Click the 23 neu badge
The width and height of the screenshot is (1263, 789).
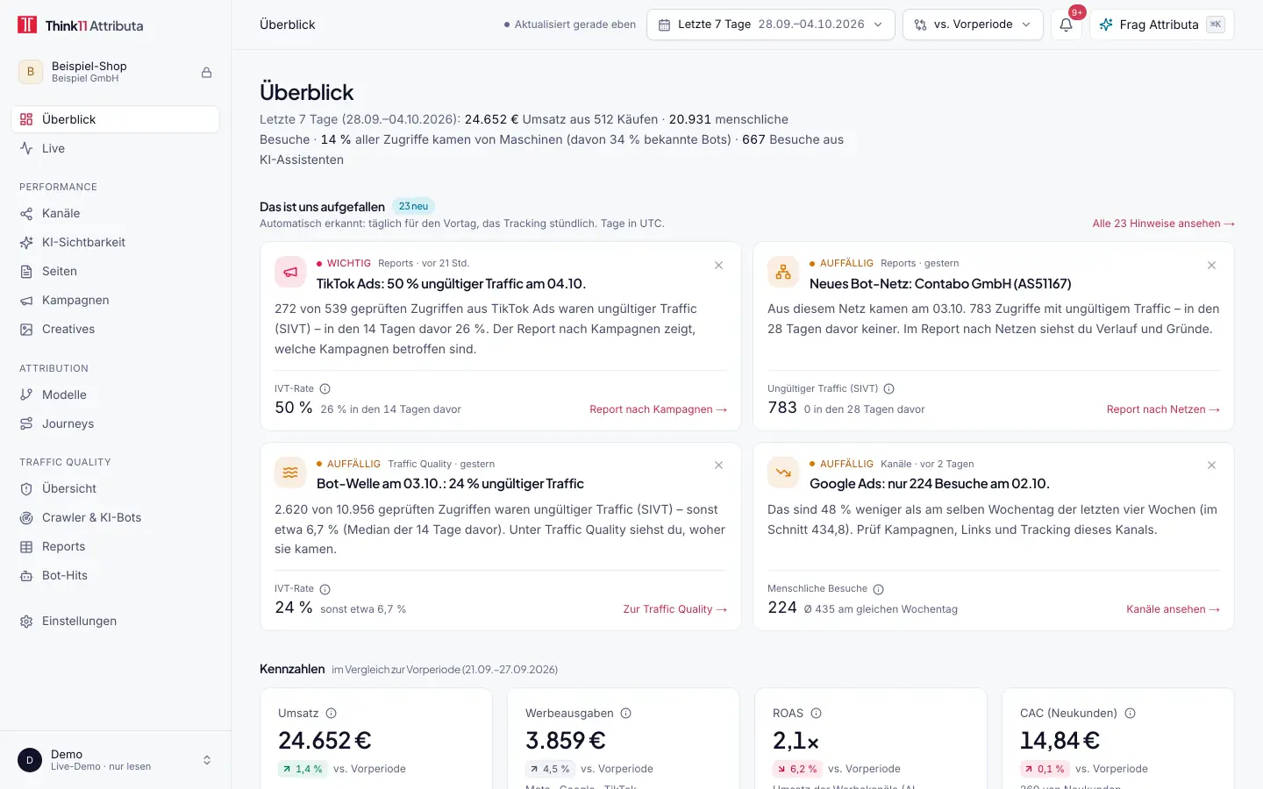[413, 207]
